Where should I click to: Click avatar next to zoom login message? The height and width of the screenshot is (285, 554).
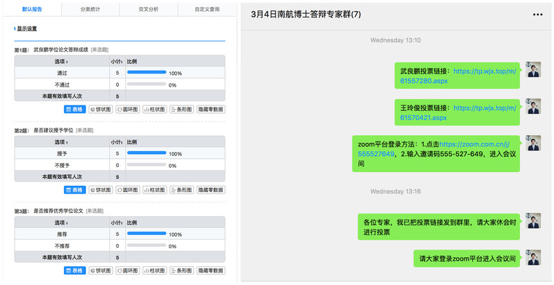coord(533,143)
